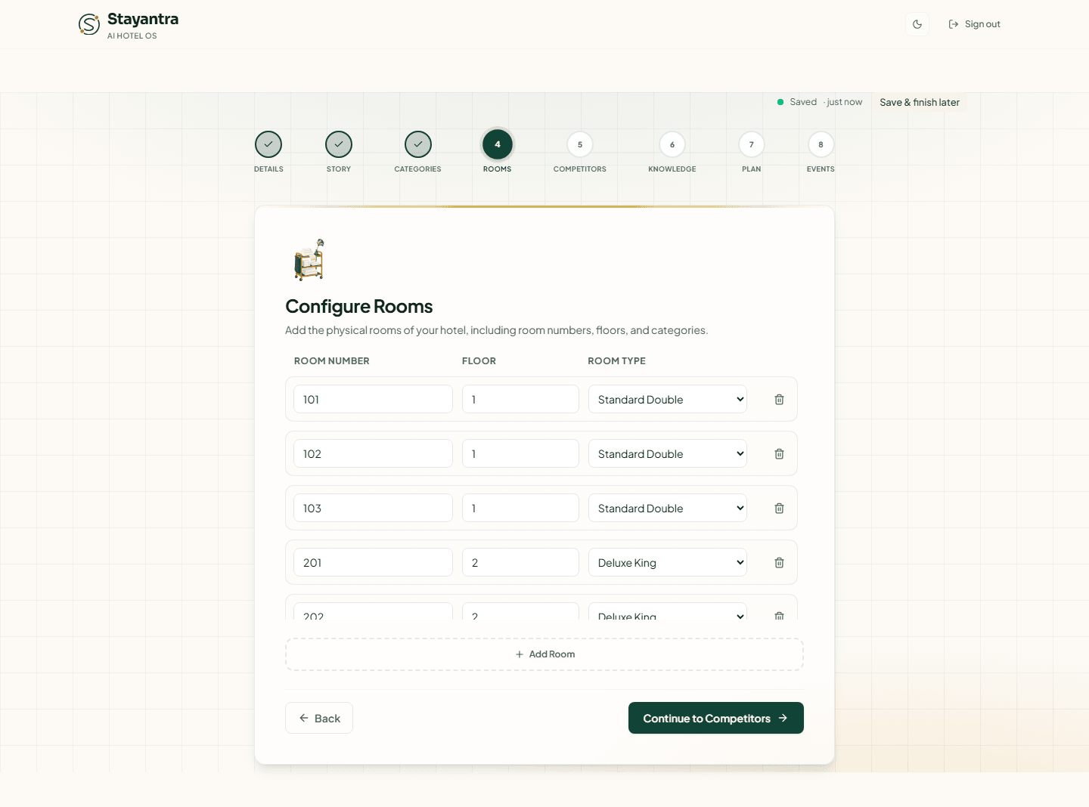Delete room 201 with trash icon

point(779,562)
